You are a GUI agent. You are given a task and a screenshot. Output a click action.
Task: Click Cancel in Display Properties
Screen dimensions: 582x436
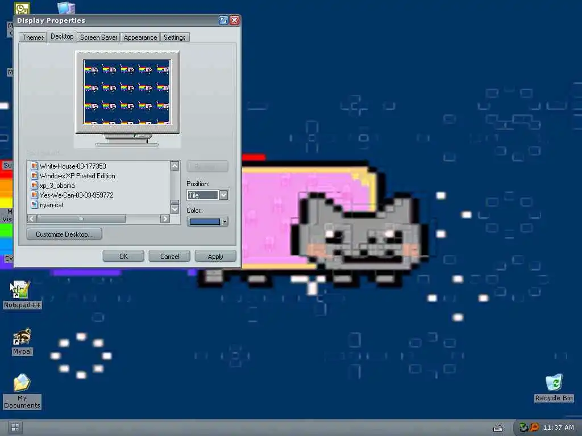(x=169, y=256)
